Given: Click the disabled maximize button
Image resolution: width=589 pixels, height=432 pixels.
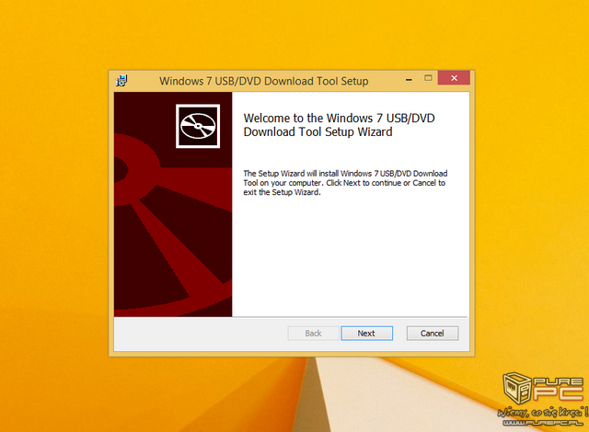Looking at the screenshot, I should [x=428, y=78].
